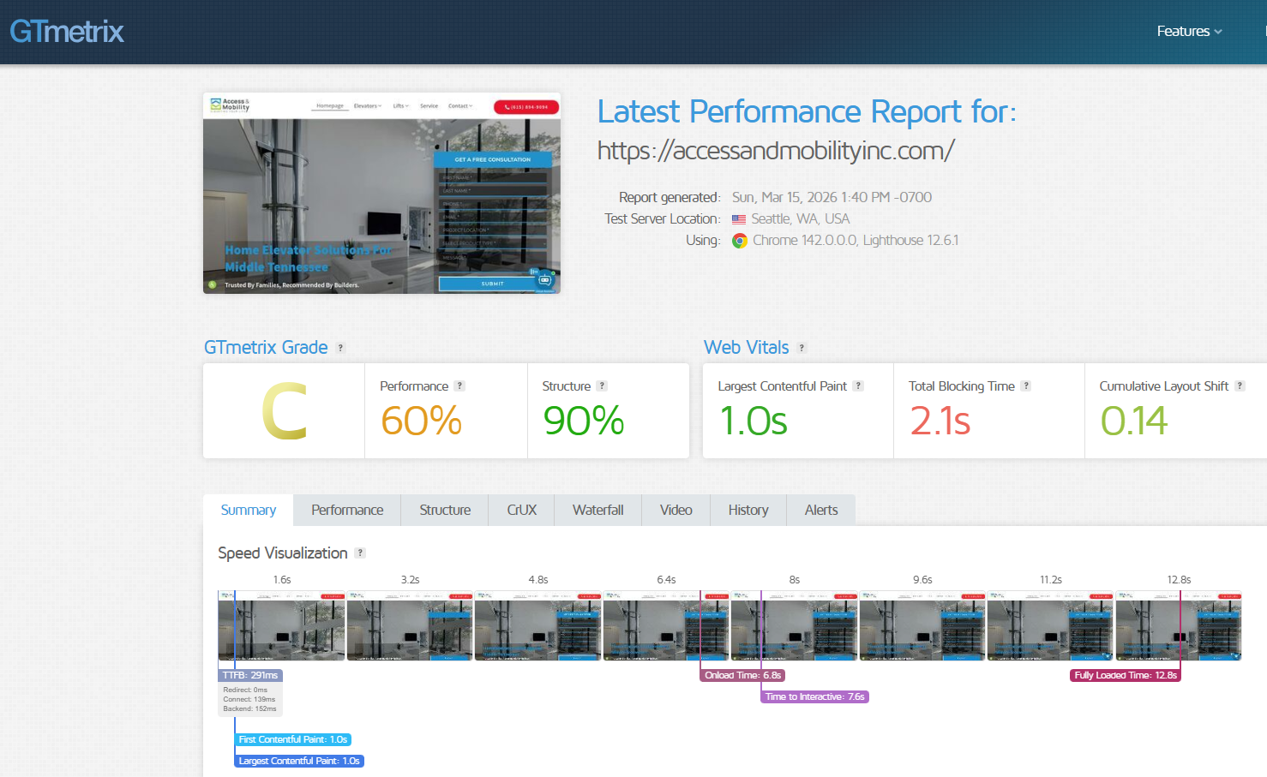Click the Total Blocking Time help icon
Screen dimensions: 1267x777
click(x=1026, y=386)
